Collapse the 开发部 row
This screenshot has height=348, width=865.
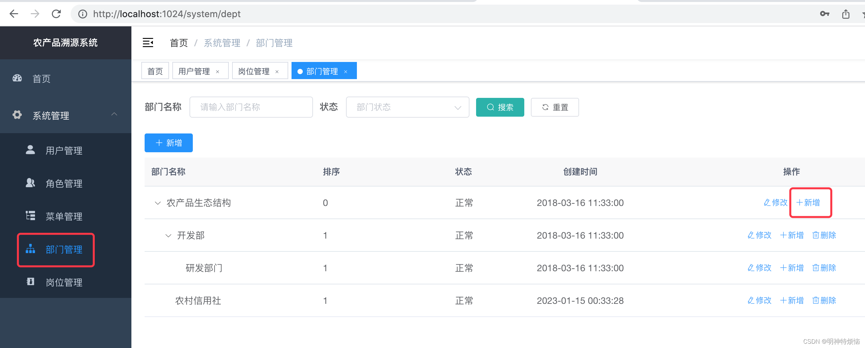pos(168,235)
